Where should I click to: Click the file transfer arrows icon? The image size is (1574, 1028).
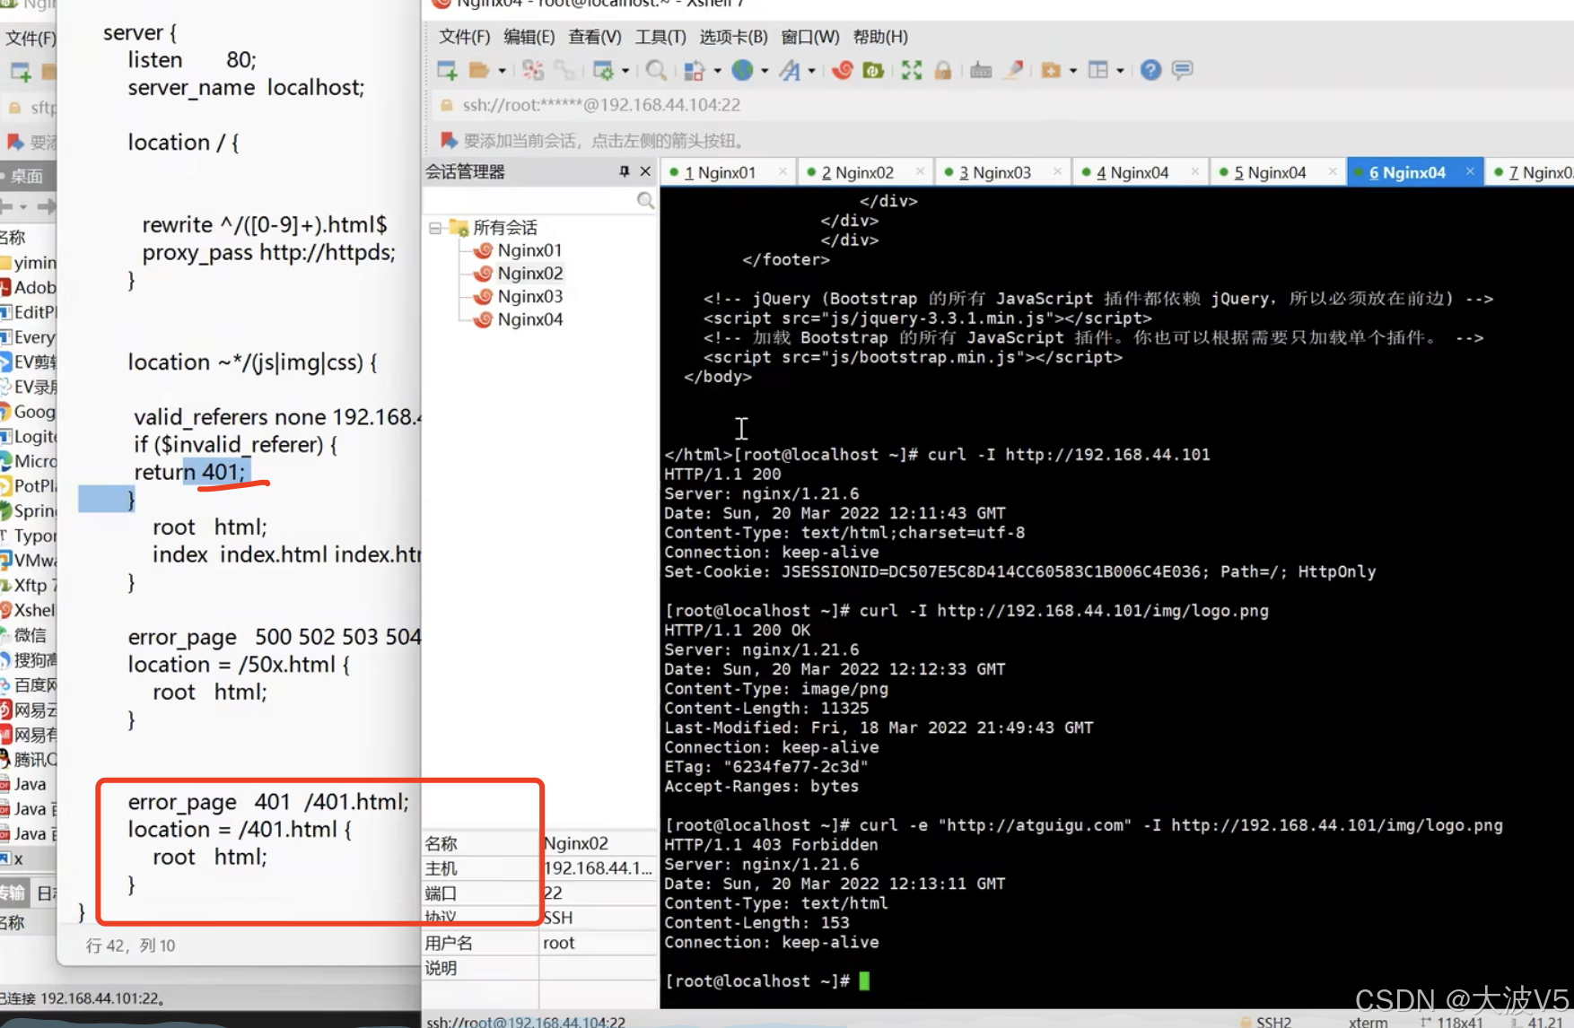pos(695,70)
